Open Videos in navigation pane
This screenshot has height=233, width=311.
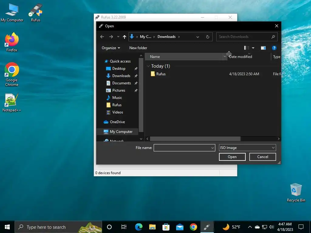[118, 112]
